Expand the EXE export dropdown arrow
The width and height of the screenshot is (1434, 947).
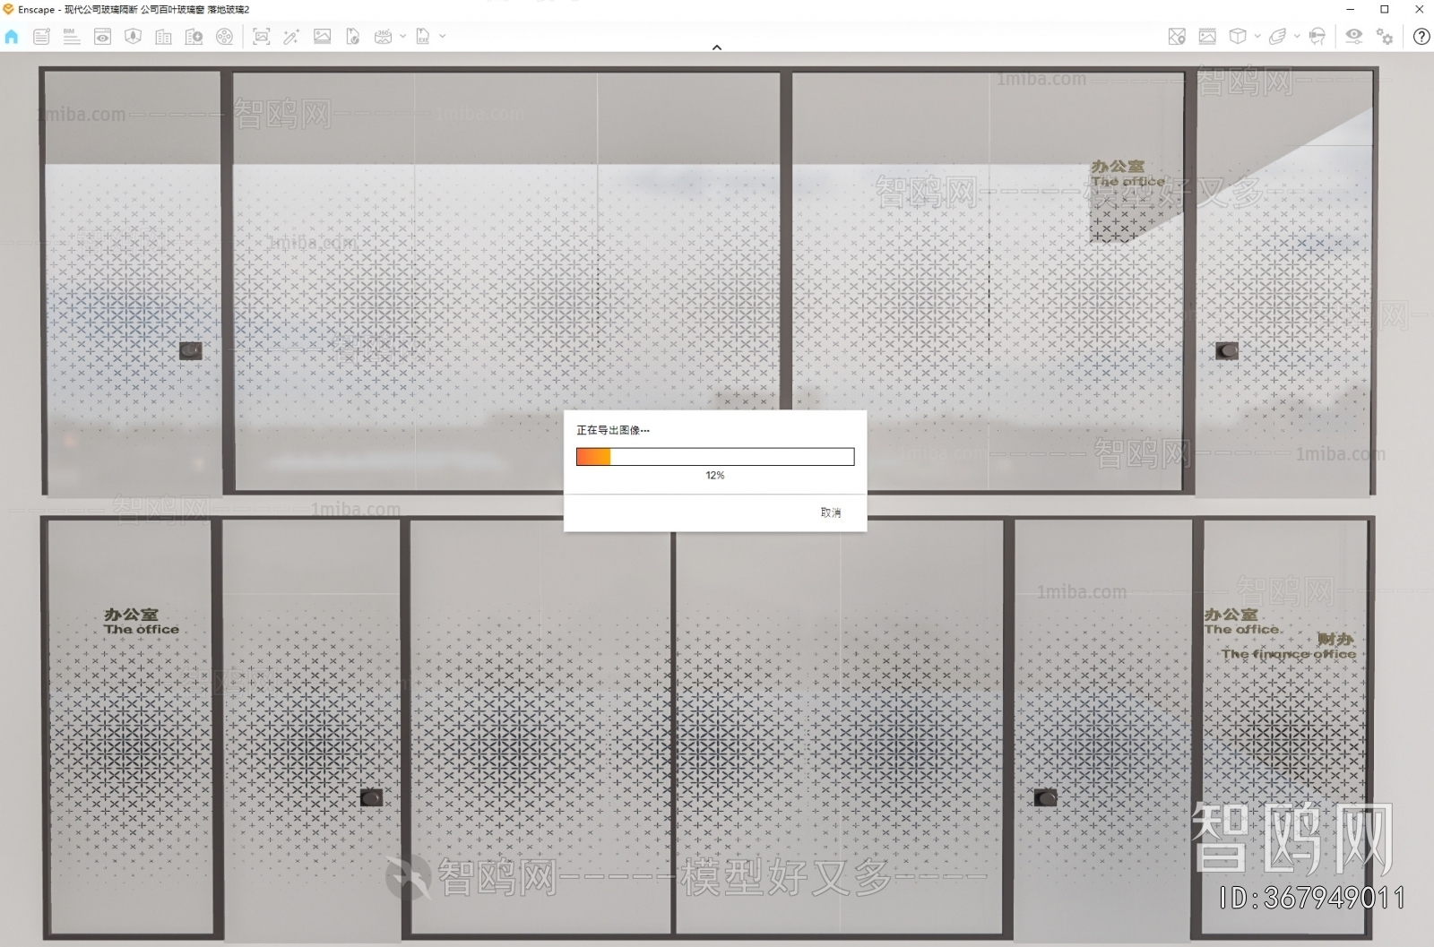pyautogui.click(x=441, y=37)
